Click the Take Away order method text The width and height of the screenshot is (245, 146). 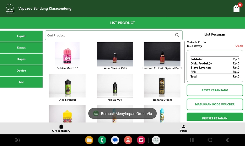[194, 46]
